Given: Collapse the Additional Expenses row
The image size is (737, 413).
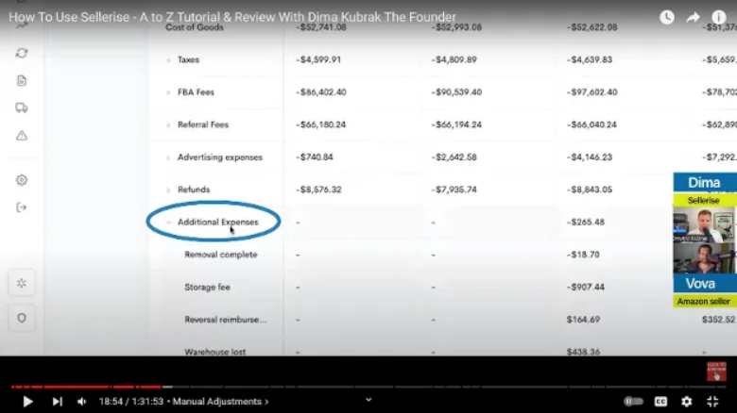Looking at the screenshot, I should tap(168, 223).
